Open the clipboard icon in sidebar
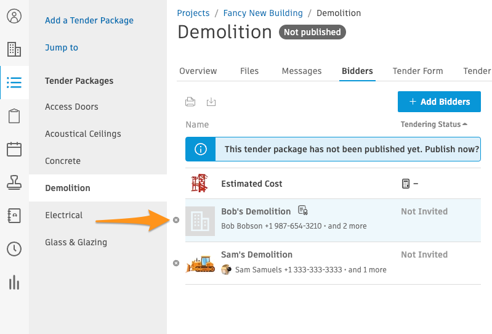 (14, 116)
